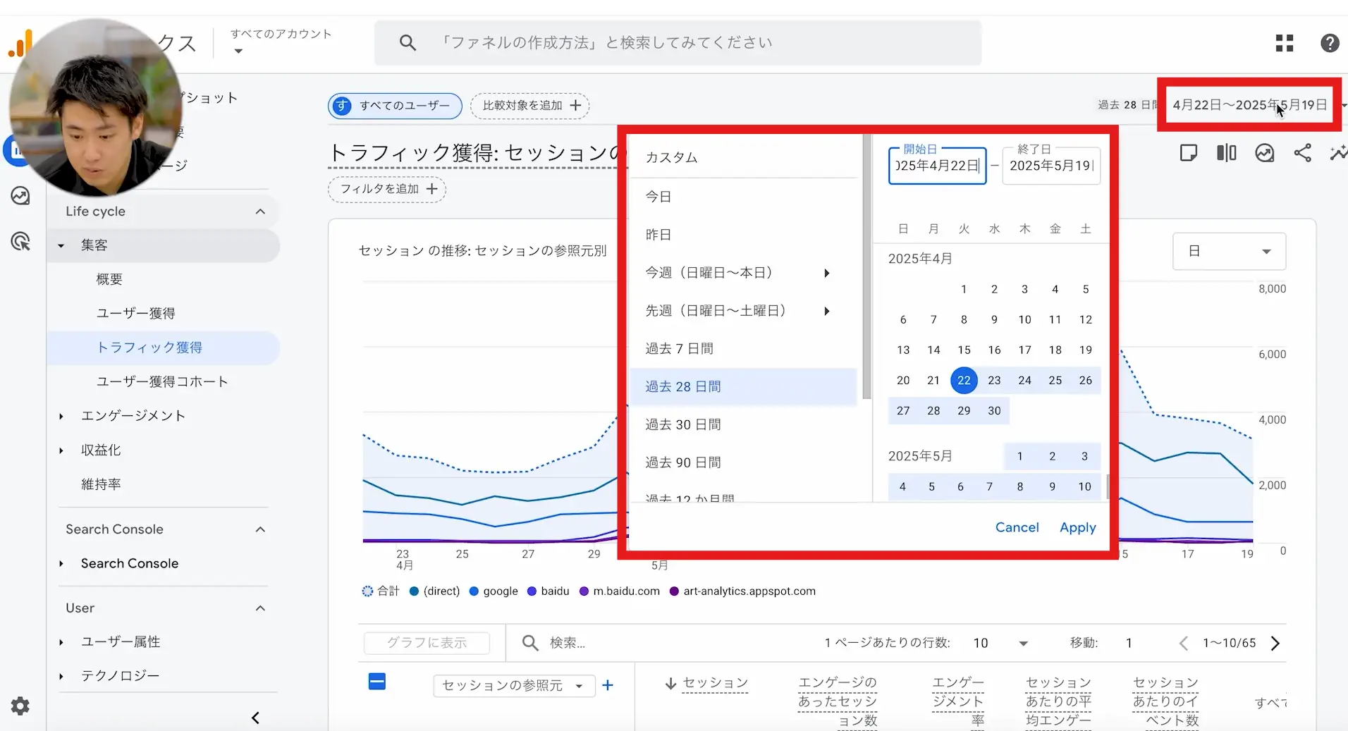Open the Google apps grid icon

pos(1284,43)
